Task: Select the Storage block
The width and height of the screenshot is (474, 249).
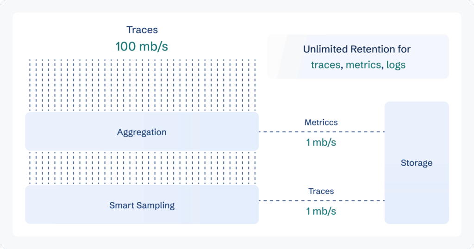Action: point(417,162)
